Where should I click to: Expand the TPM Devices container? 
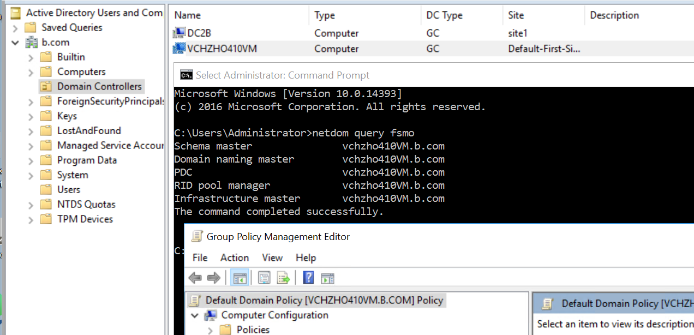(31, 219)
